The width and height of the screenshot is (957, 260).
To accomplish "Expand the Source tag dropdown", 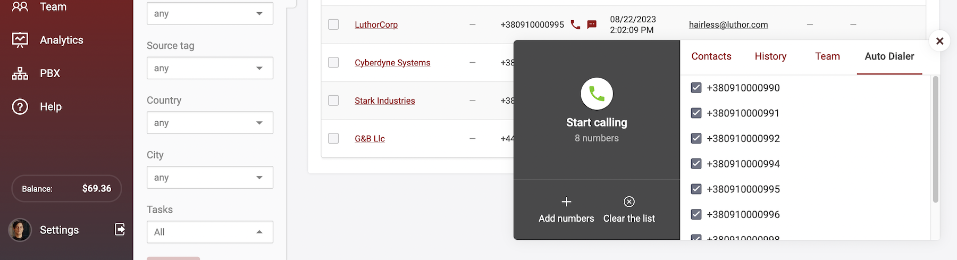I will [209, 68].
